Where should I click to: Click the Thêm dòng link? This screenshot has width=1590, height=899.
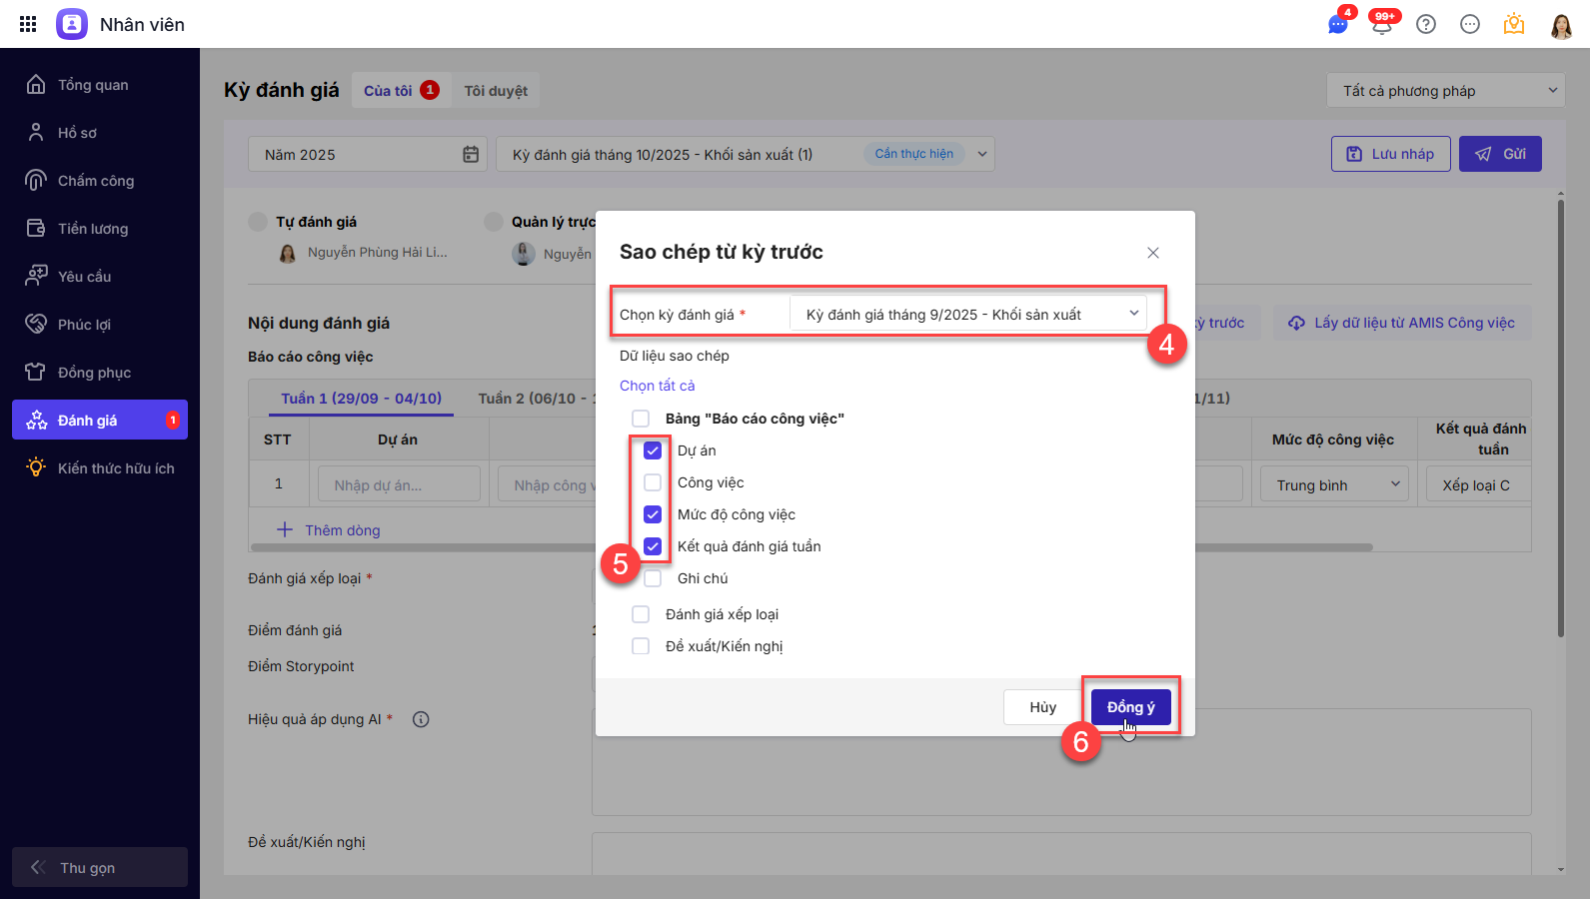(x=343, y=530)
